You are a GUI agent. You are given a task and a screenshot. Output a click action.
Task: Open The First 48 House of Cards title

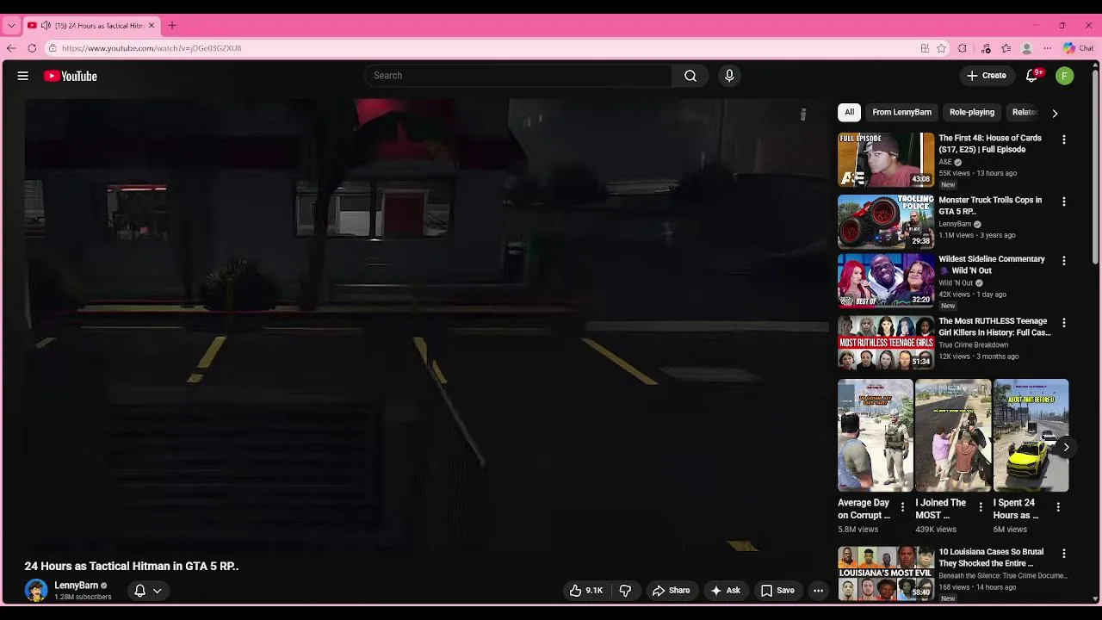tap(990, 144)
